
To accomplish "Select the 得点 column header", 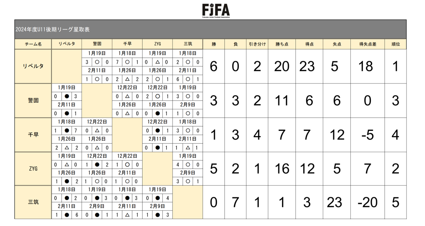I will (x=309, y=44).
